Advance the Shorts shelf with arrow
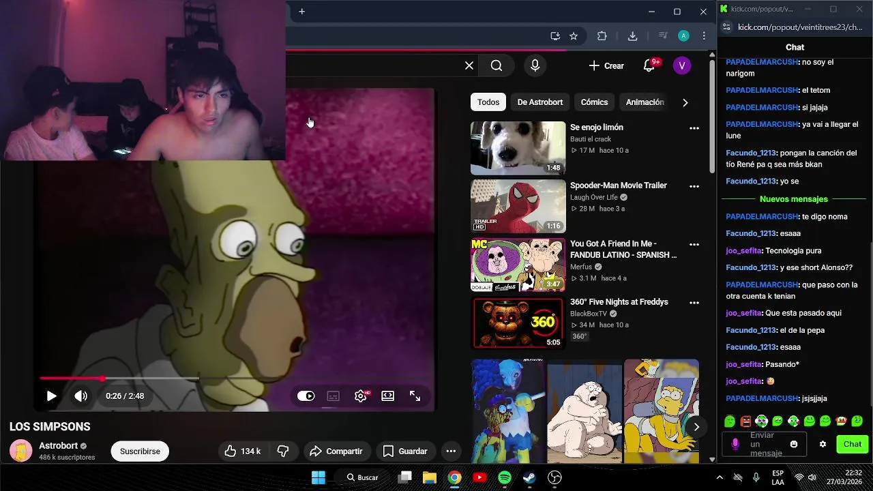 [696, 427]
